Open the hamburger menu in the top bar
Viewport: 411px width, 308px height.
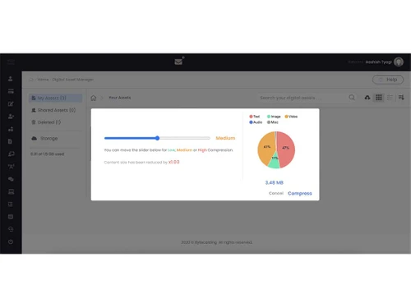tap(11, 62)
